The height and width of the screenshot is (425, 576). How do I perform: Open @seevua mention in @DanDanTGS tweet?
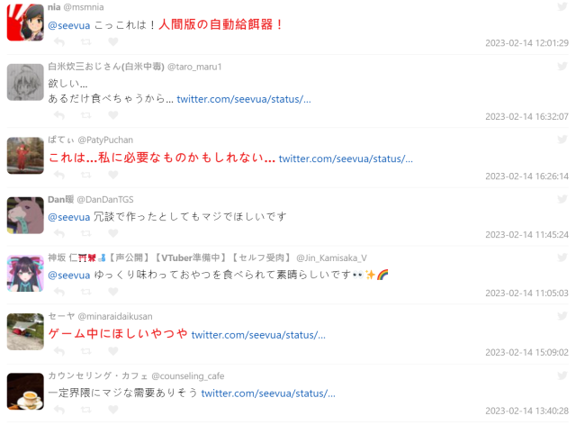pyautogui.click(x=69, y=217)
